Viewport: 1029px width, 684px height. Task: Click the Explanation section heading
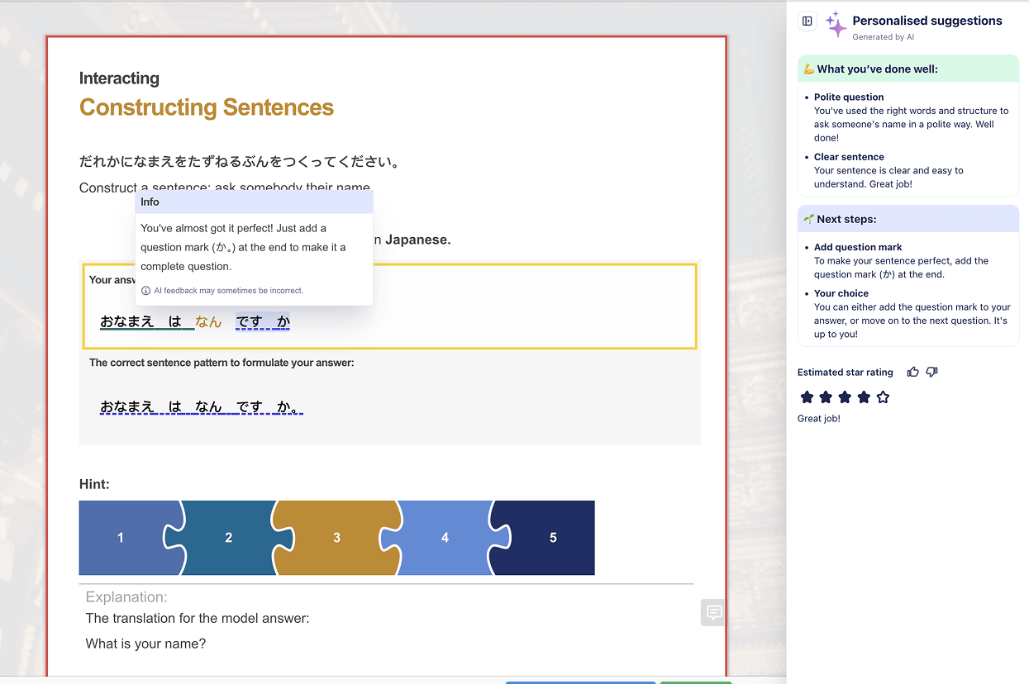click(x=126, y=597)
